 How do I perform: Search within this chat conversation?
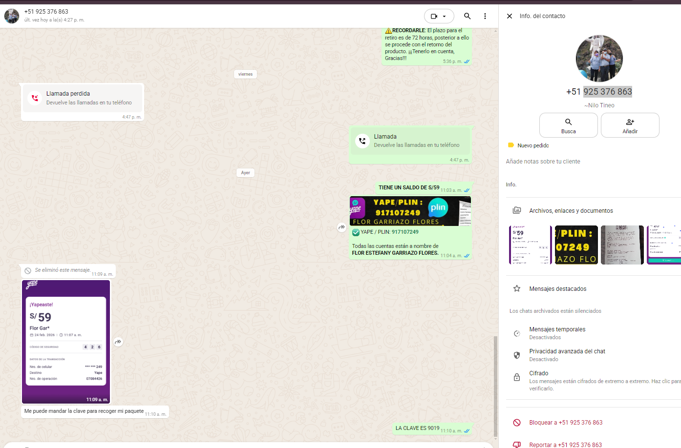(x=468, y=16)
